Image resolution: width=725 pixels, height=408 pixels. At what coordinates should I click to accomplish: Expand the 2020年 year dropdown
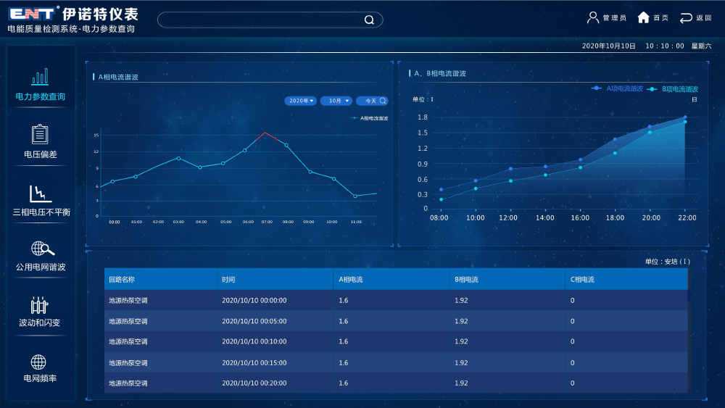click(301, 101)
